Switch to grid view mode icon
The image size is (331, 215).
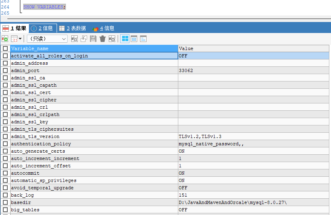pyautogui.click(x=125, y=39)
